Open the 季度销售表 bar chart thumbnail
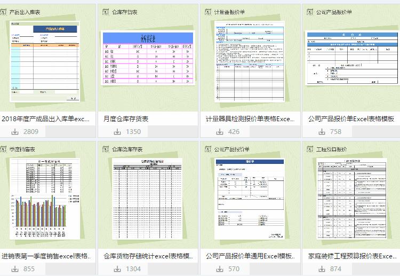 click(45, 199)
